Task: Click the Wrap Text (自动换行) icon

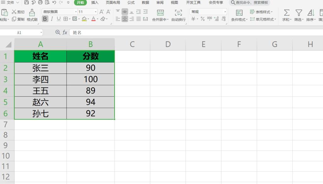Action: click(x=178, y=13)
